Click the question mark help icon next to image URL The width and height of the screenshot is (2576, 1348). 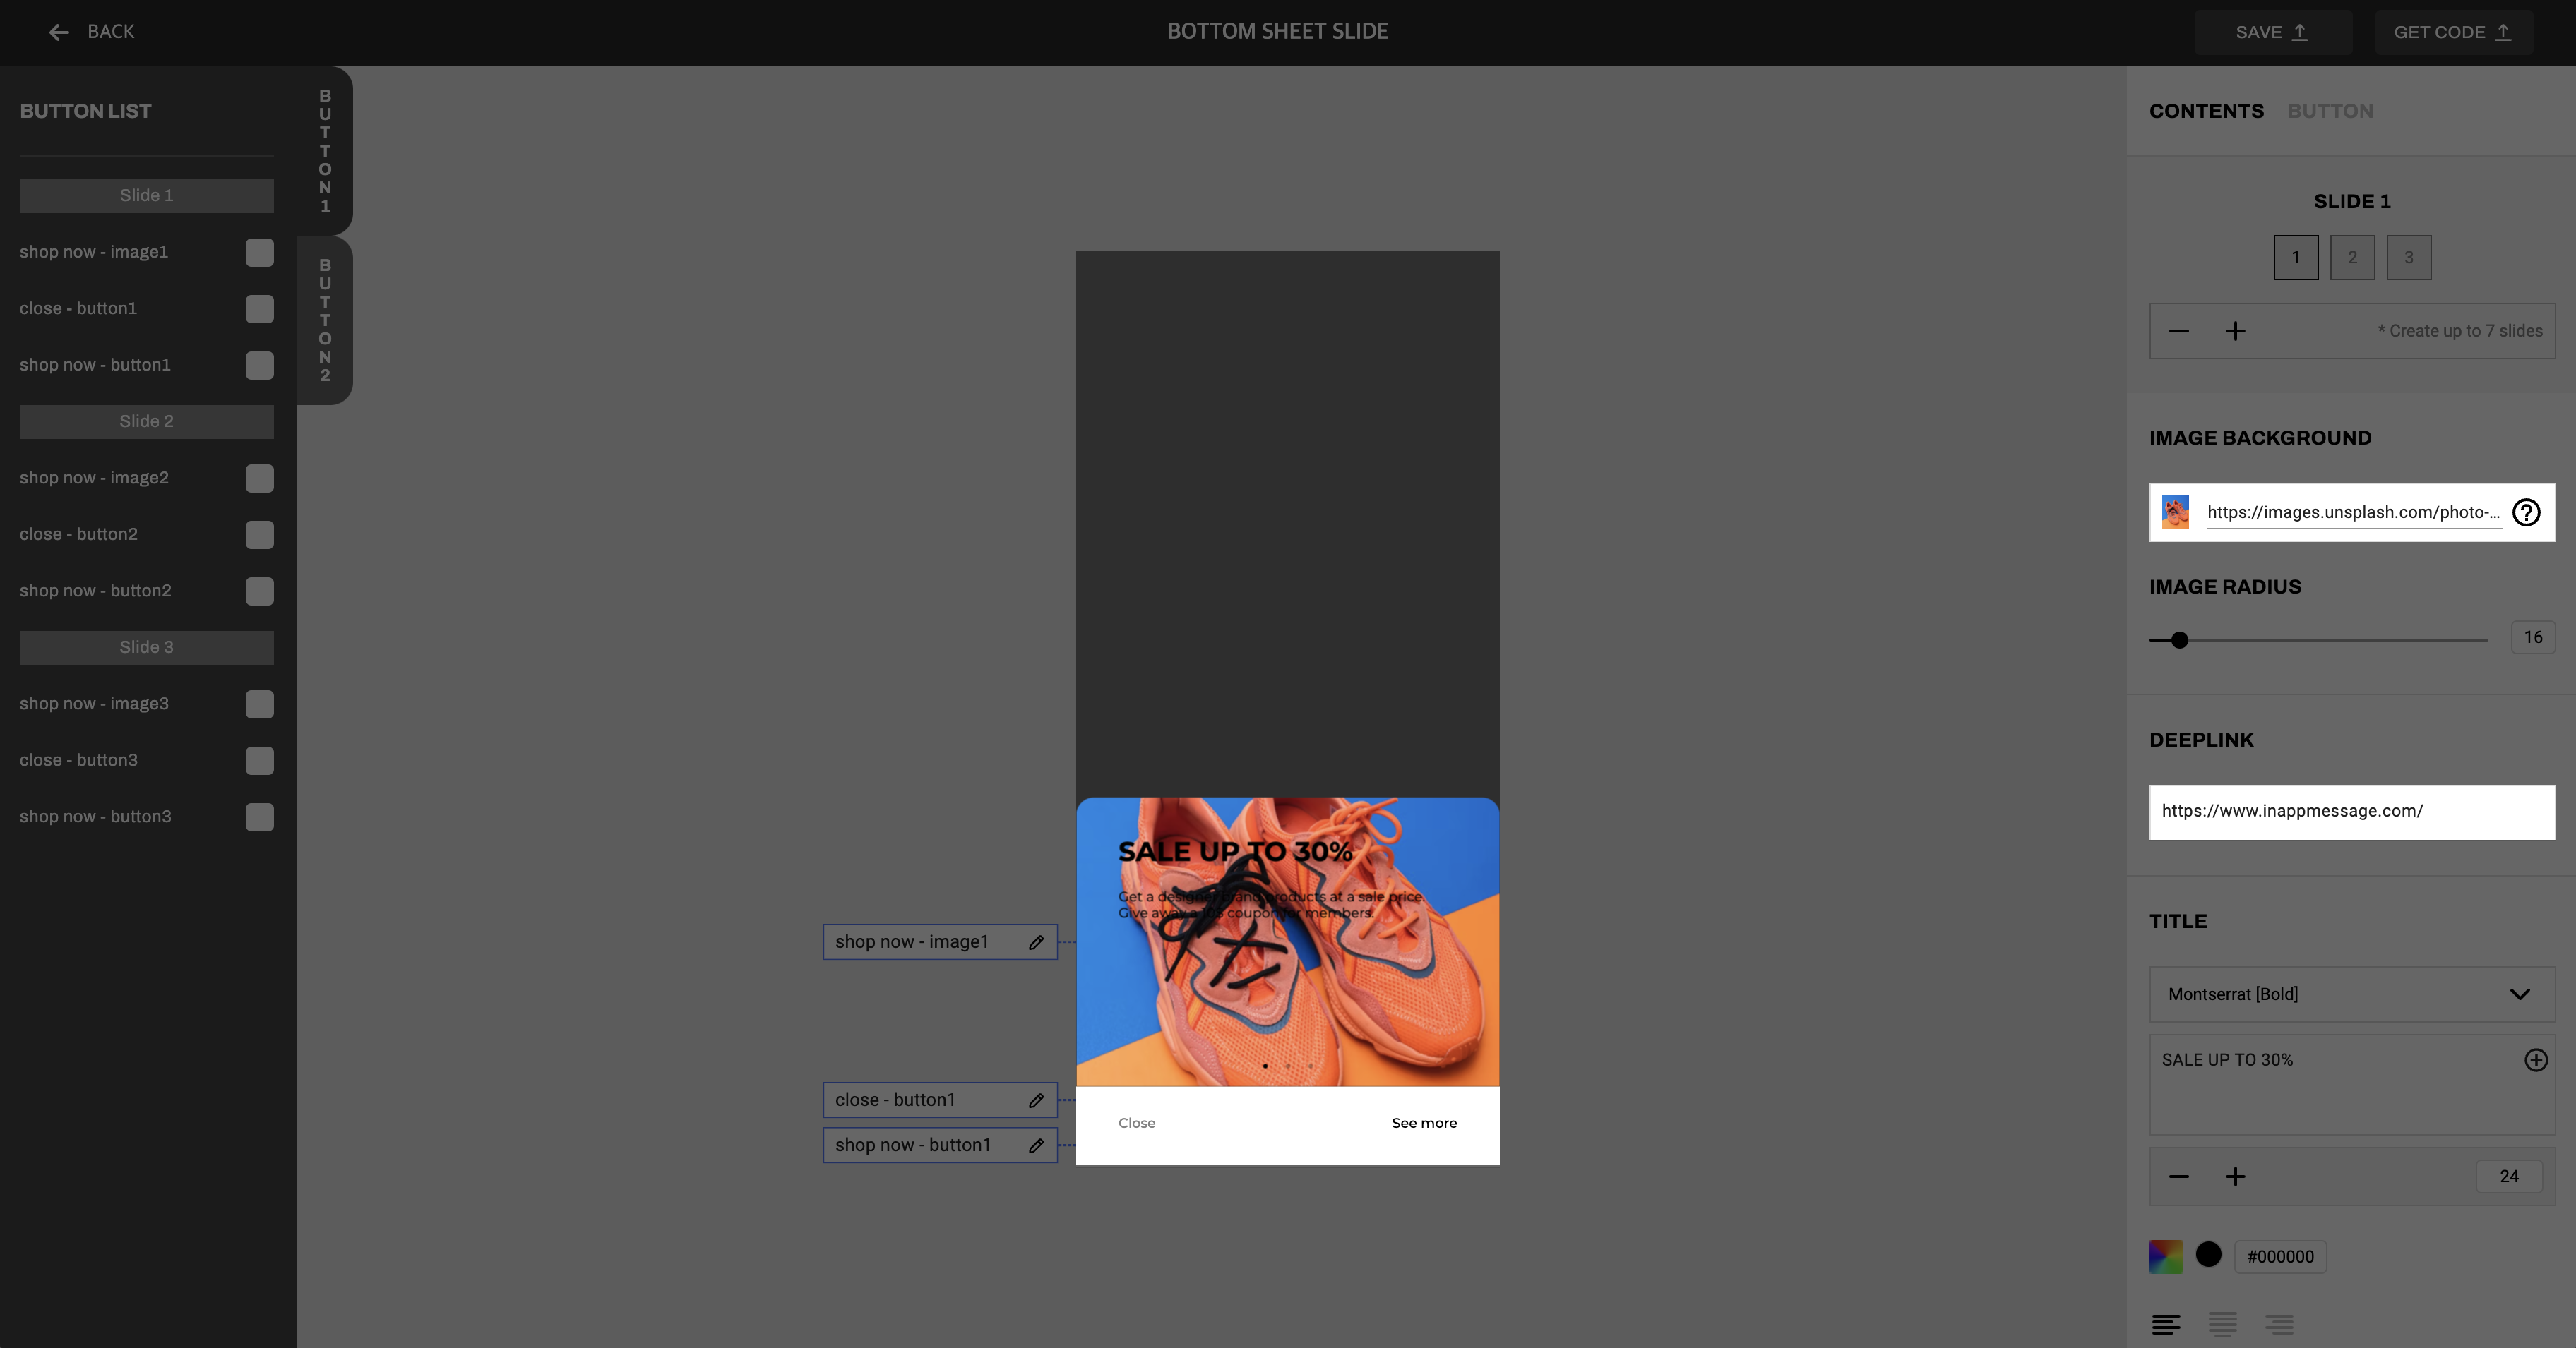(2527, 510)
